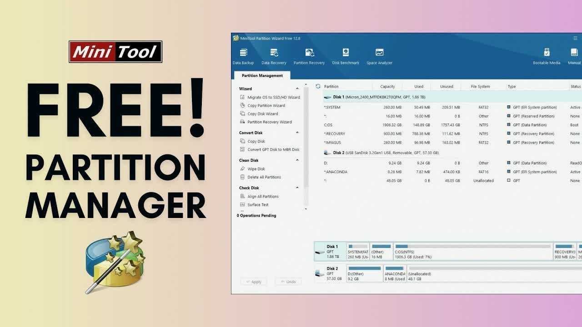Select the 48.05 GB unallocated row
582x327 pixels.
click(452, 181)
